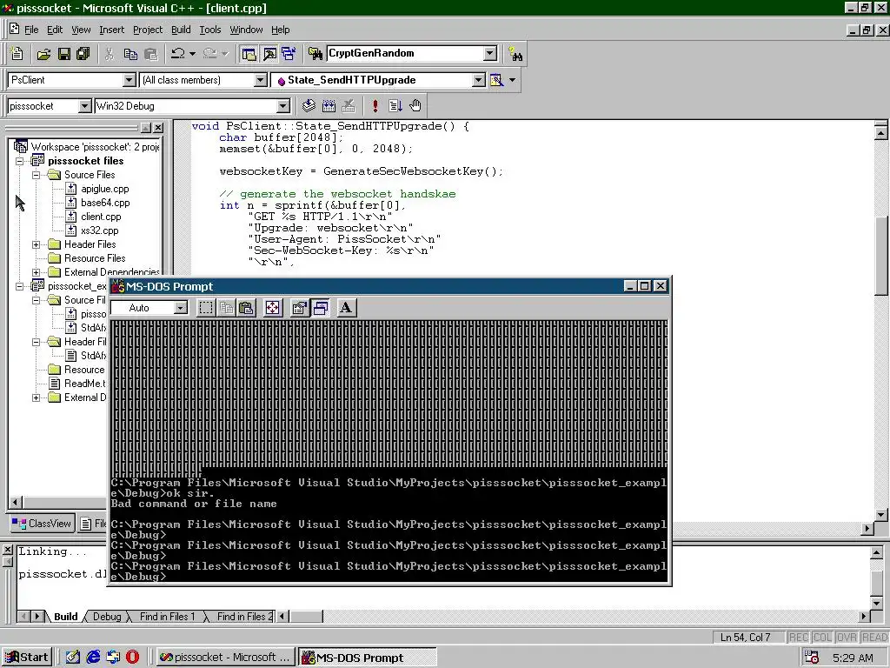Click Mark icon in MS-DOS Prompt toolbar
The image size is (890, 668).
(x=205, y=308)
